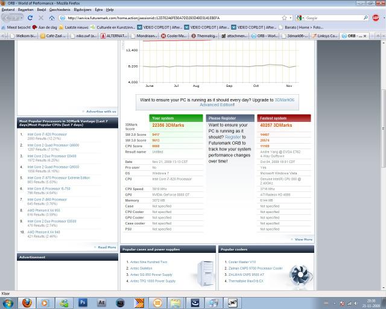Go to the Firefox home page icon
Viewport: 386px width, 309px height.
[52, 18]
